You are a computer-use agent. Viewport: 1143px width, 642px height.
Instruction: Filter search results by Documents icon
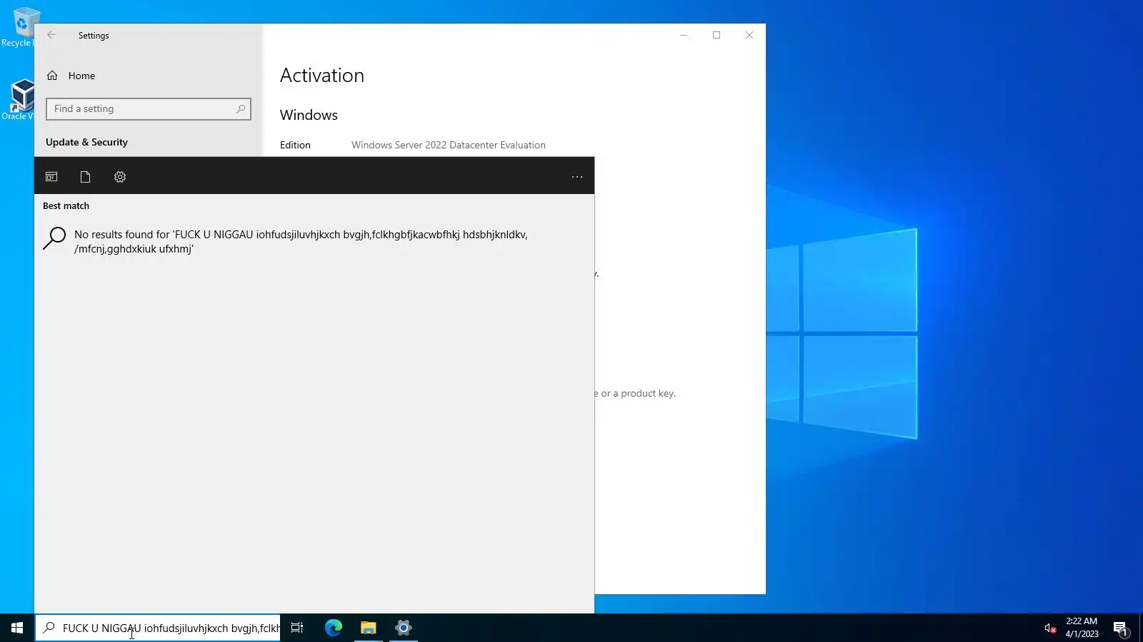[x=85, y=177]
